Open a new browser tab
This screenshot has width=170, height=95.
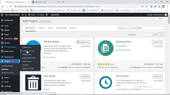pyautogui.click(x=63, y=2)
